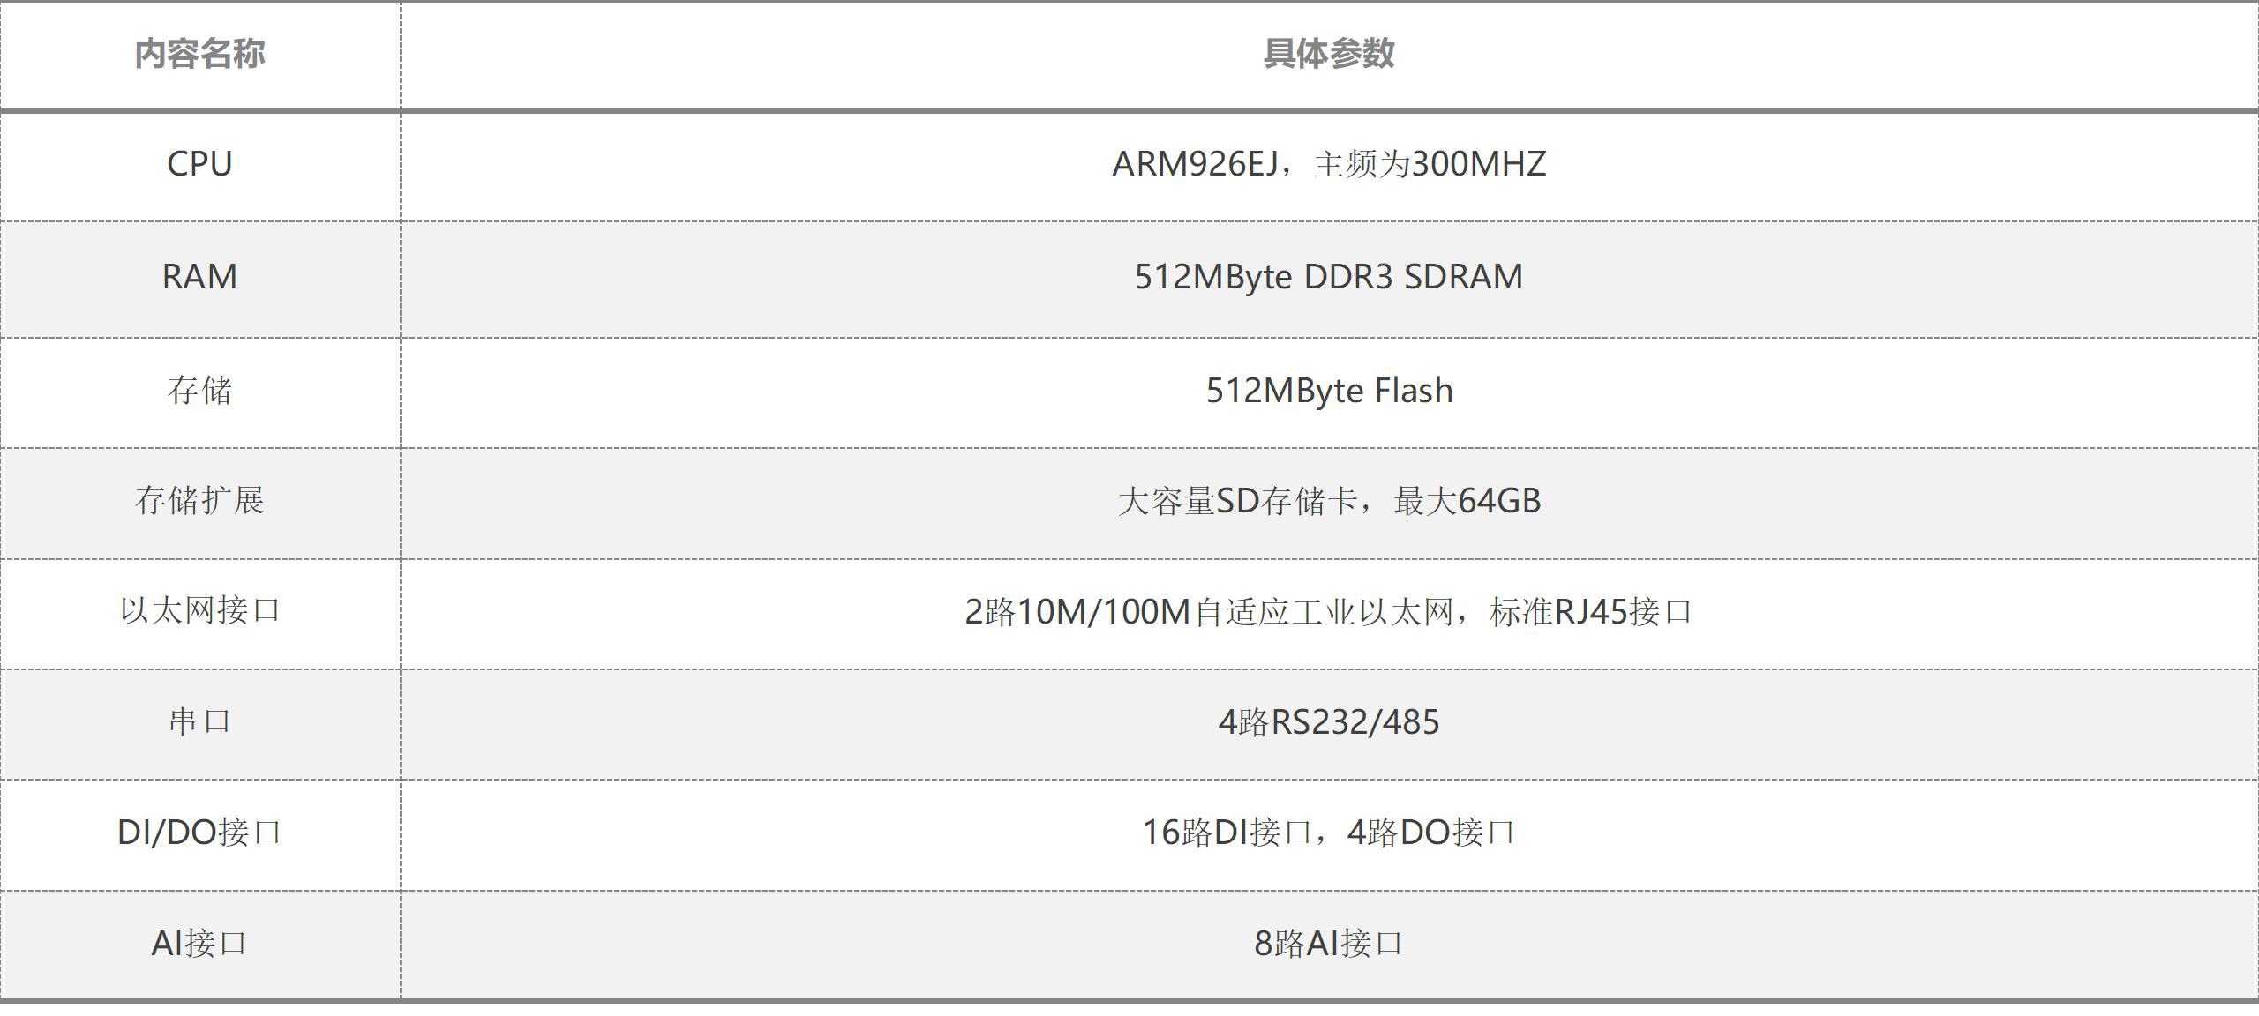
Task: Click the RJ45接口 text in Ethernet row
Action: [x=1624, y=612]
